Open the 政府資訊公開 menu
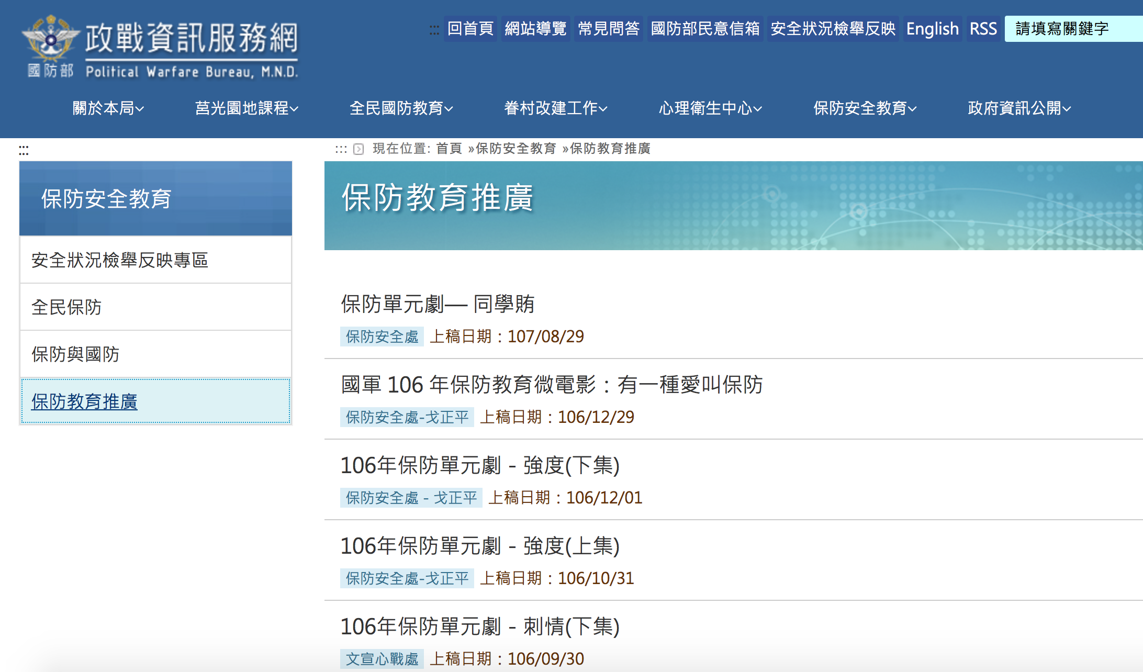 (1019, 108)
